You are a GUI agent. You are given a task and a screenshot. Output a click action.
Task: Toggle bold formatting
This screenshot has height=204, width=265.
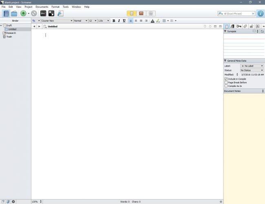[114, 21]
